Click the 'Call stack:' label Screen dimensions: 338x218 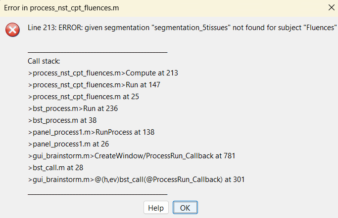(44, 61)
